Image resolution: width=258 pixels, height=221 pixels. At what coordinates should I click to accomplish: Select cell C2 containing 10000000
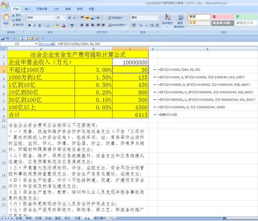pyautogui.click(x=131, y=62)
